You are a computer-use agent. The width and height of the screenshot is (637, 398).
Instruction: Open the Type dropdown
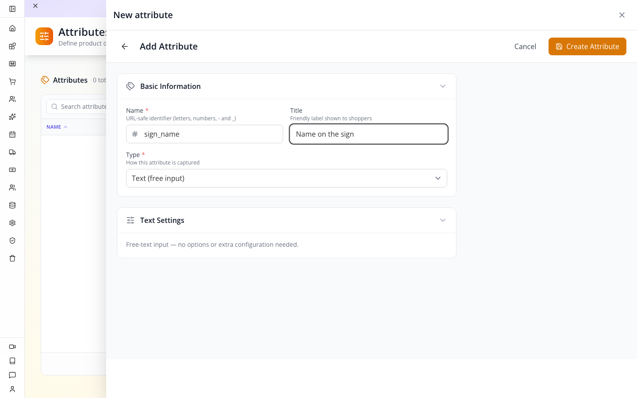287,178
